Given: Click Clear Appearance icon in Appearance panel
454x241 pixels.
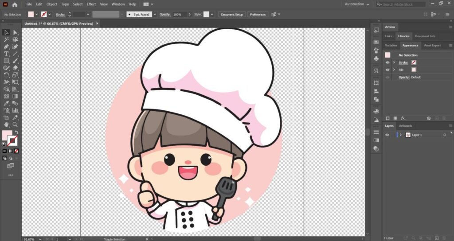Looking at the screenshot, I should tap(429, 118).
